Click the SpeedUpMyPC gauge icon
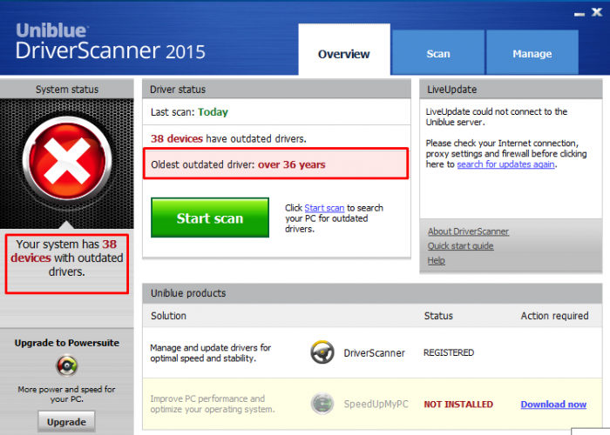Image resolution: width=610 pixels, height=435 pixels. 322,404
